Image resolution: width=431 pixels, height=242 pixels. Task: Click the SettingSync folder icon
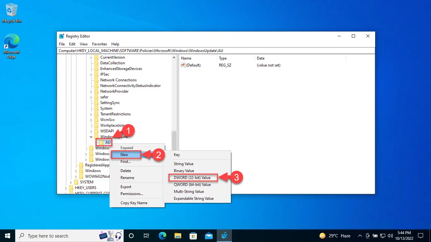click(97, 103)
